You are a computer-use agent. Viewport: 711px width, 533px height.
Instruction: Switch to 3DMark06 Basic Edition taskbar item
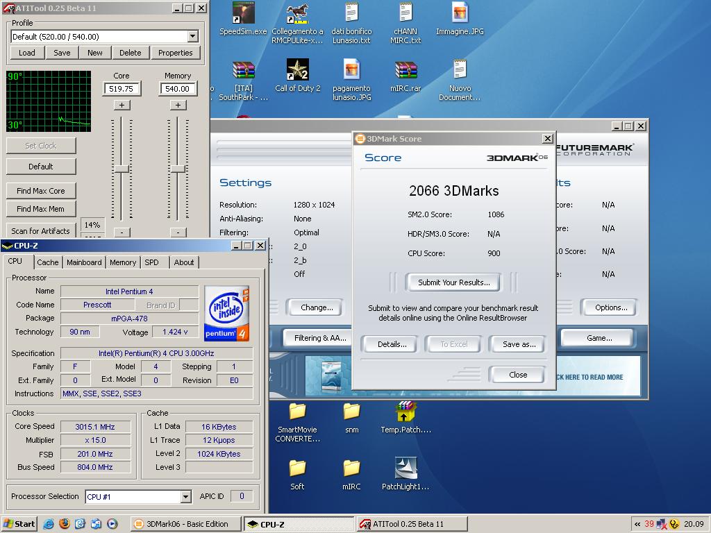[186, 524]
